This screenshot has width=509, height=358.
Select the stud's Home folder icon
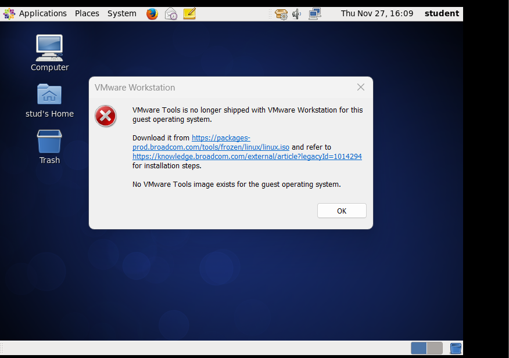coord(49,101)
